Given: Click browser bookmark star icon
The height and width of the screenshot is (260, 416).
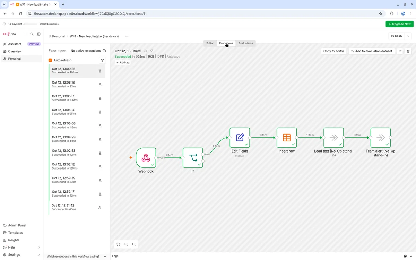Looking at the screenshot, I should tap(381, 14).
